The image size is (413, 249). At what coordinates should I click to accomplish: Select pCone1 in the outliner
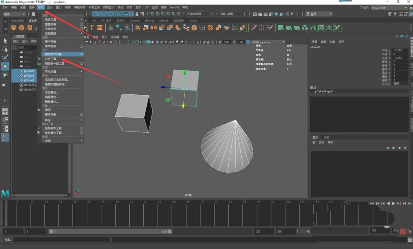click(29, 80)
